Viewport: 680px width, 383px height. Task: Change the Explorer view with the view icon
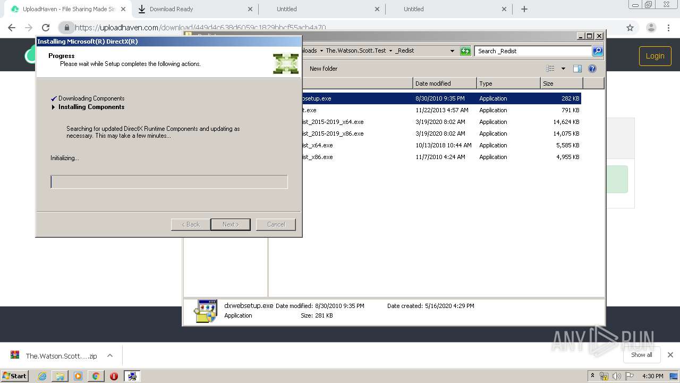(550, 69)
